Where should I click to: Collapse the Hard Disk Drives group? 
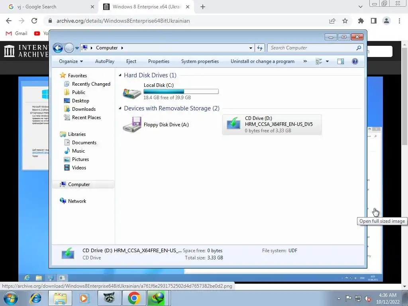click(x=120, y=75)
